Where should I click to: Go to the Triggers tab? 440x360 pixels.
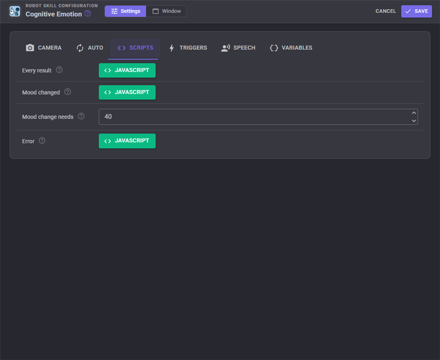pyautogui.click(x=188, y=48)
